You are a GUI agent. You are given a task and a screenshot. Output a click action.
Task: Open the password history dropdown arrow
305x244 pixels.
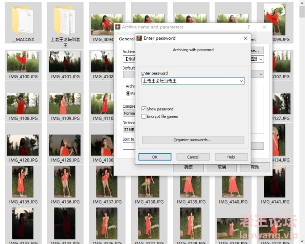[x=241, y=81]
